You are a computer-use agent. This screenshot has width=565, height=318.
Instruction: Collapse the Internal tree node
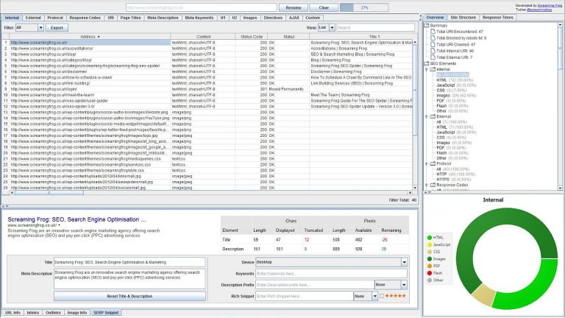426,69
